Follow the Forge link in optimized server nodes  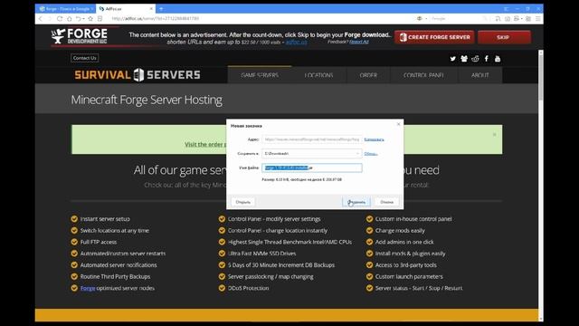[88, 288]
